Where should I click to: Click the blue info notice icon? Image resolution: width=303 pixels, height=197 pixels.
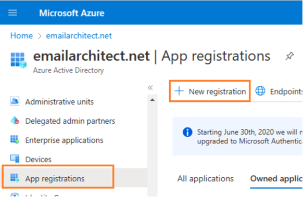coord(187,133)
